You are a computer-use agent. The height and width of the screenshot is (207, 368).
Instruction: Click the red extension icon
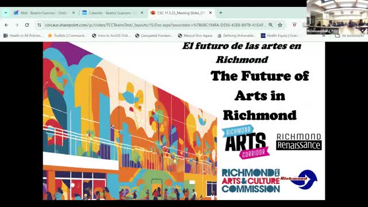point(294,25)
